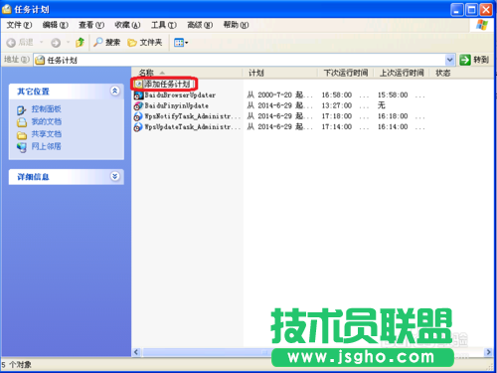Screen dimensions: 497x373
Task: Open the back history dropdown arrow
Action: pyautogui.click(x=42, y=43)
